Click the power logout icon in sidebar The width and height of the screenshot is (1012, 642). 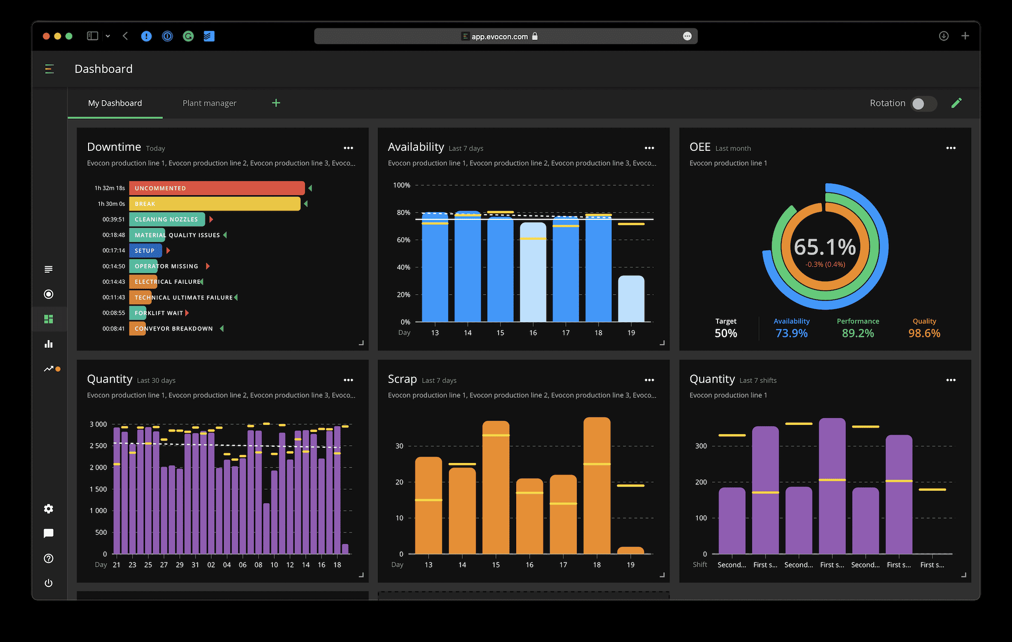tap(49, 583)
